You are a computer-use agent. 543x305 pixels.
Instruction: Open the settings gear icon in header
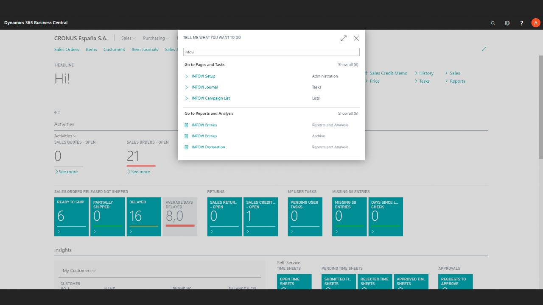tap(507, 23)
